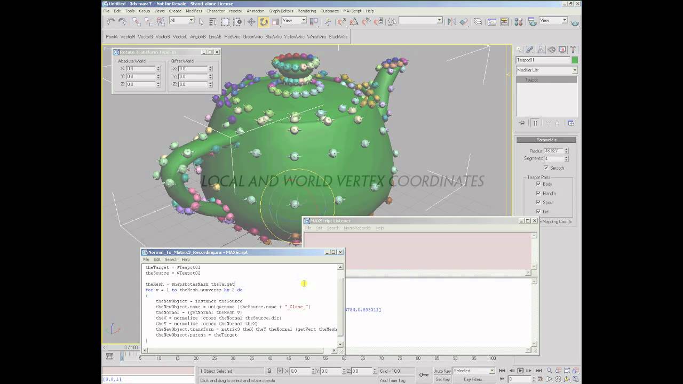683x384 pixels.
Task: Click Pin Stack icon below modifier stack
Action: click(521, 123)
